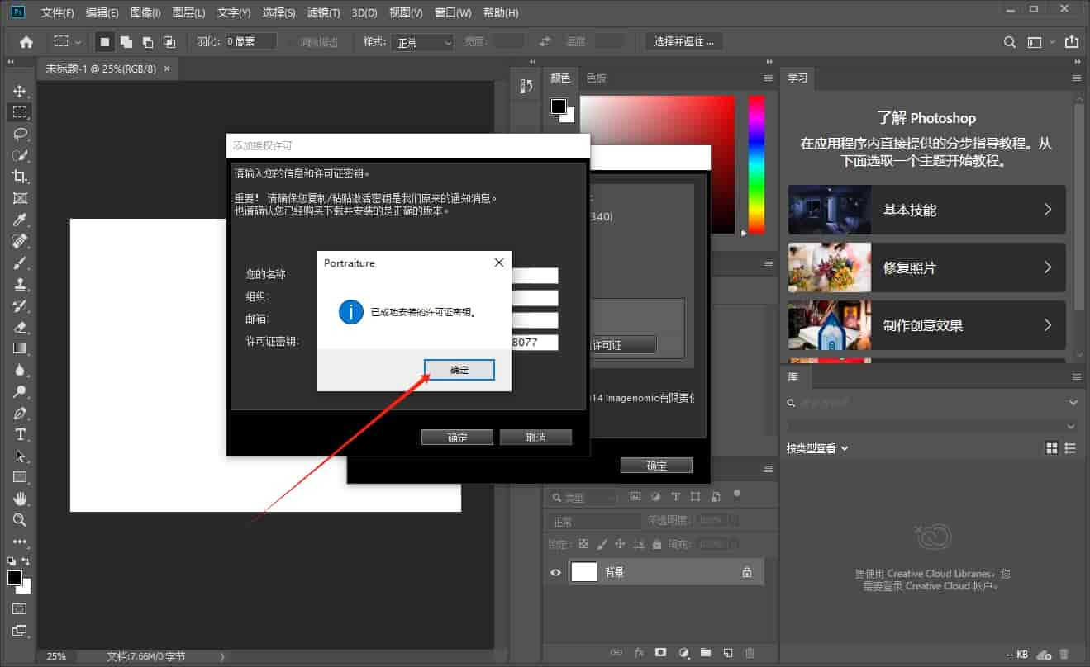Click the Share icon in top right
Viewport: 1090px width, 667px height.
[x=1072, y=41]
